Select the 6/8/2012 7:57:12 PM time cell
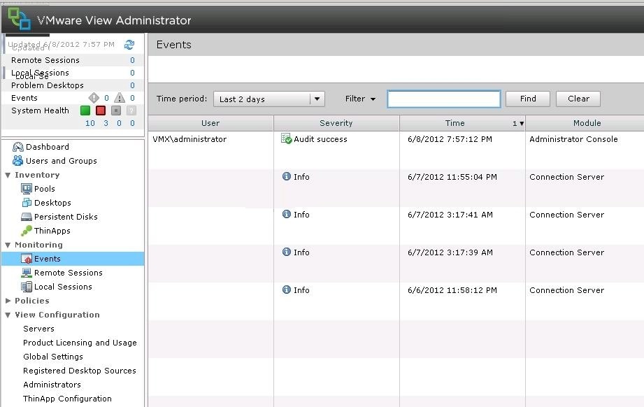 point(450,139)
